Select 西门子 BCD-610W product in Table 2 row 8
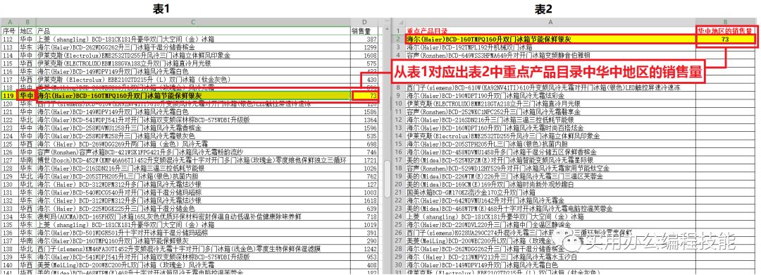Viewport: 761px width, 275px height. pyautogui.click(x=550, y=87)
